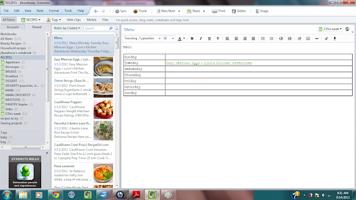Image resolution: width=356 pixels, height=200 pixels.
Task: Open the Tools menu
Action: pyautogui.click(x=68, y=11)
